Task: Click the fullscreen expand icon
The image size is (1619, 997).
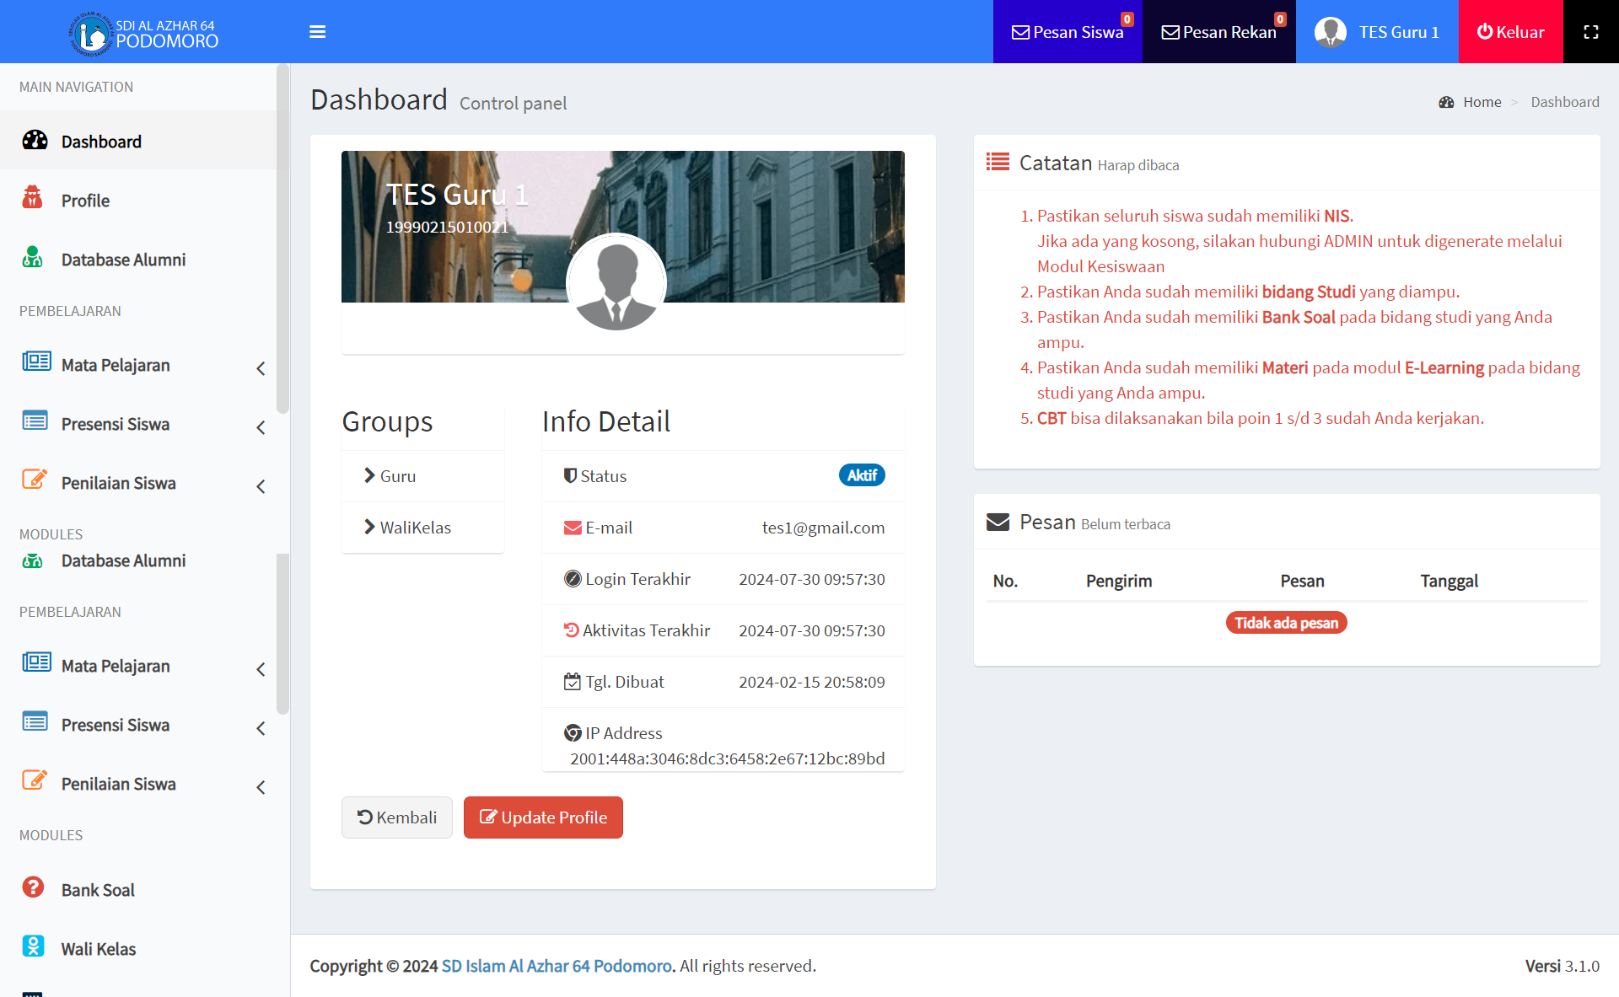Action: 1590,32
